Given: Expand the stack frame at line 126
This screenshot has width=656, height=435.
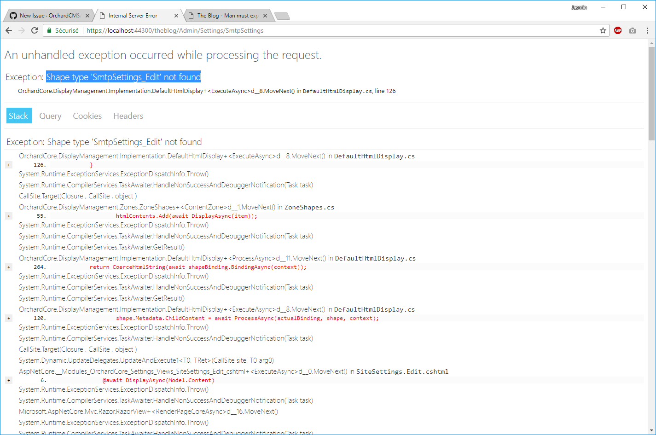Looking at the screenshot, I should (8, 165).
